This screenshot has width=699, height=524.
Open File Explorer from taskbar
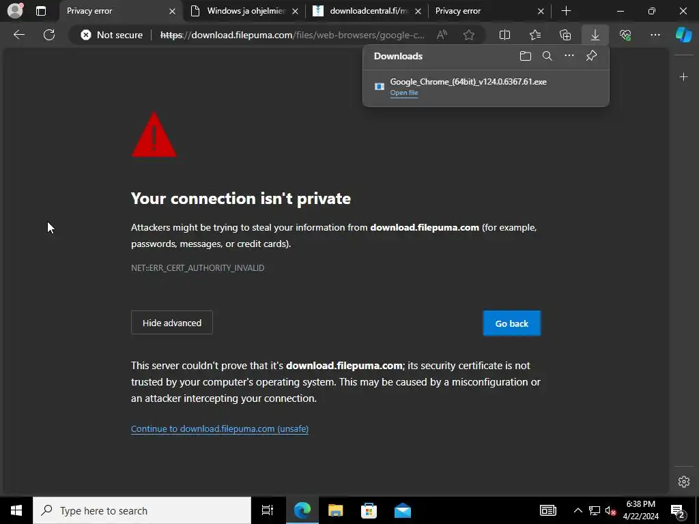pyautogui.click(x=335, y=510)
